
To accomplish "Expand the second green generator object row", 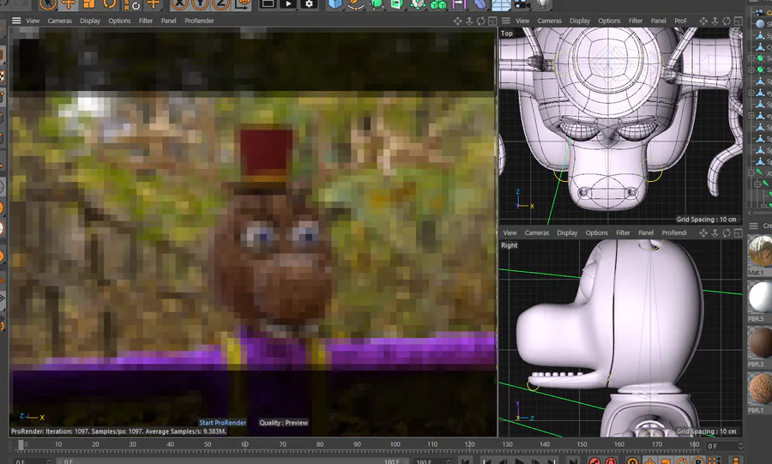I will click(x=751, y=69).
